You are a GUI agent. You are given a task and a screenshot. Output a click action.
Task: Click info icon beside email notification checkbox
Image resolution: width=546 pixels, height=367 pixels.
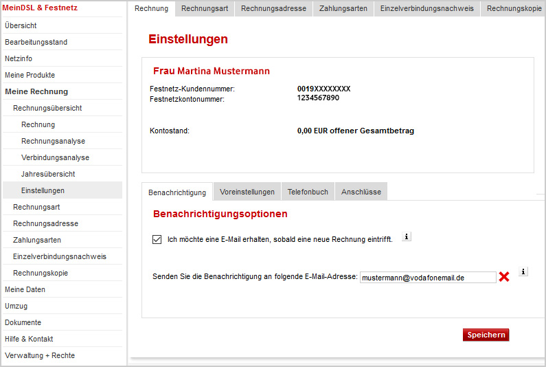click(x=406, y=237)
